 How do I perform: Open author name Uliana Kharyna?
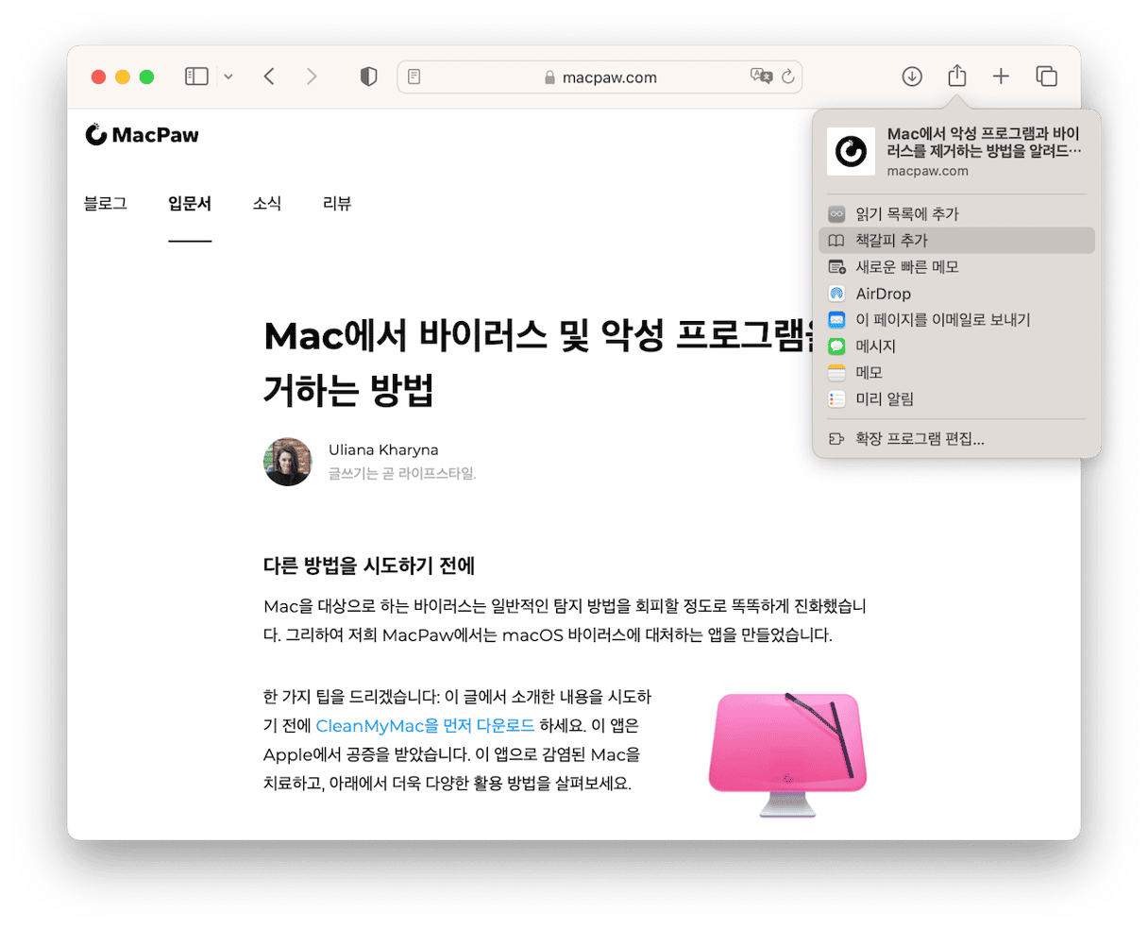(383, 449)
